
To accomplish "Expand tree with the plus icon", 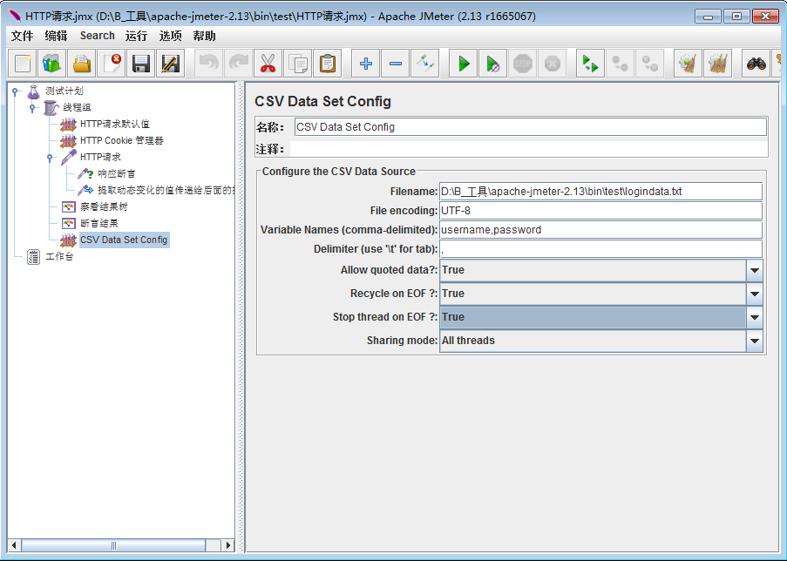I will point(366,64).
